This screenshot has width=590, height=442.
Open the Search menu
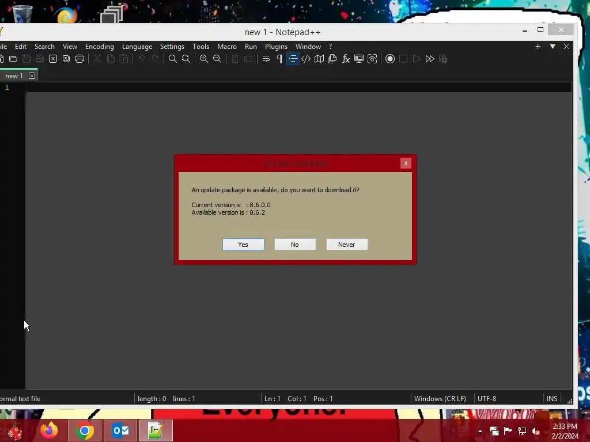[x=44, y=47]
